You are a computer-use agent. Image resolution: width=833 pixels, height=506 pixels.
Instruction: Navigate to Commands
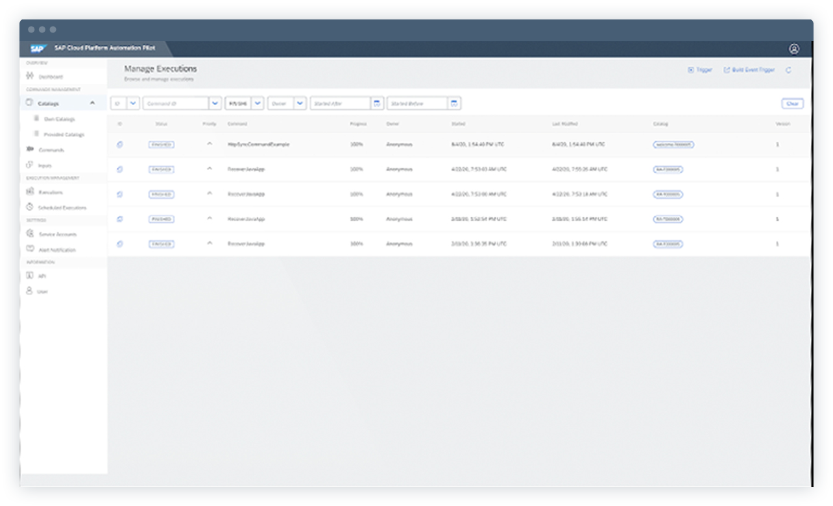click(x=51, y=150)
